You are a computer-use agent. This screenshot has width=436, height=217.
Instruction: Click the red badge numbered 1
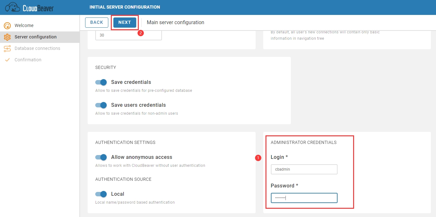tap(258, 158)
